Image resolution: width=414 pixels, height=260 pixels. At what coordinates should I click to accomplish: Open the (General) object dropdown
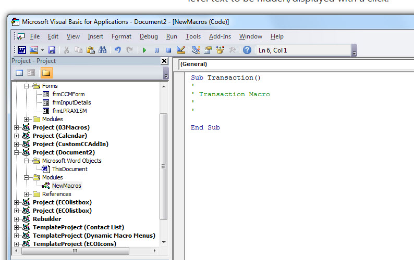[x=296, y=64]
